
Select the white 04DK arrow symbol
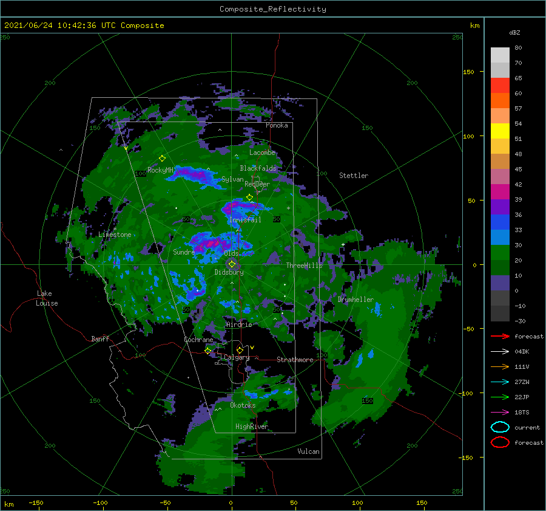point(500,352)
